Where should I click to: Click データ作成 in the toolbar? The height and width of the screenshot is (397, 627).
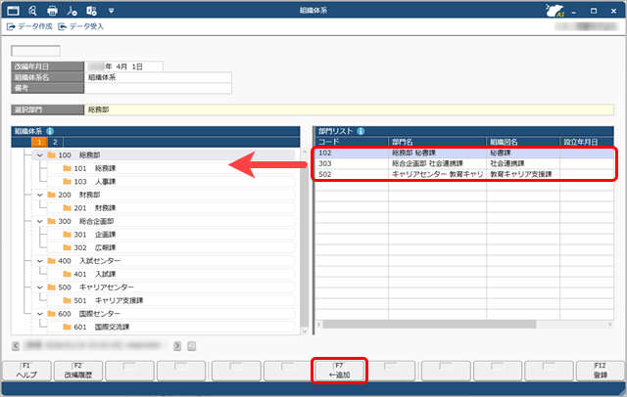coord(30,26)
